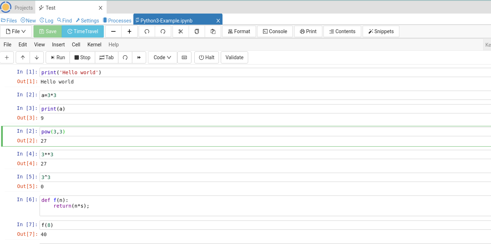
Task: Restart kernel using circular arrow icon
Action: pos(125,57)
